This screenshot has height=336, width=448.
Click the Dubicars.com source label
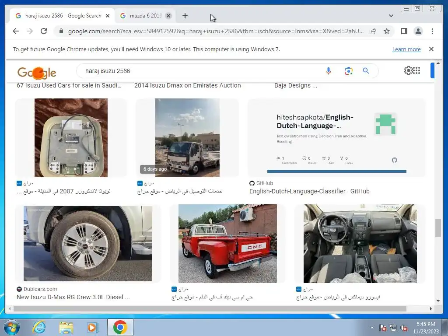[x=40, y=289]
